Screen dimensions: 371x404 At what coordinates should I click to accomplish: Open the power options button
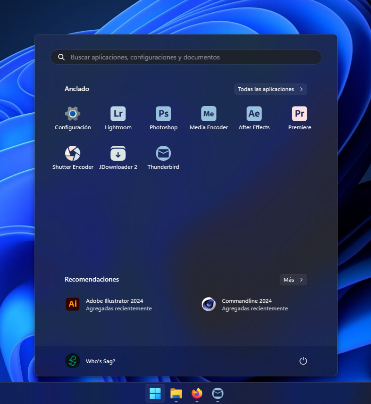(x=303, y=361)
